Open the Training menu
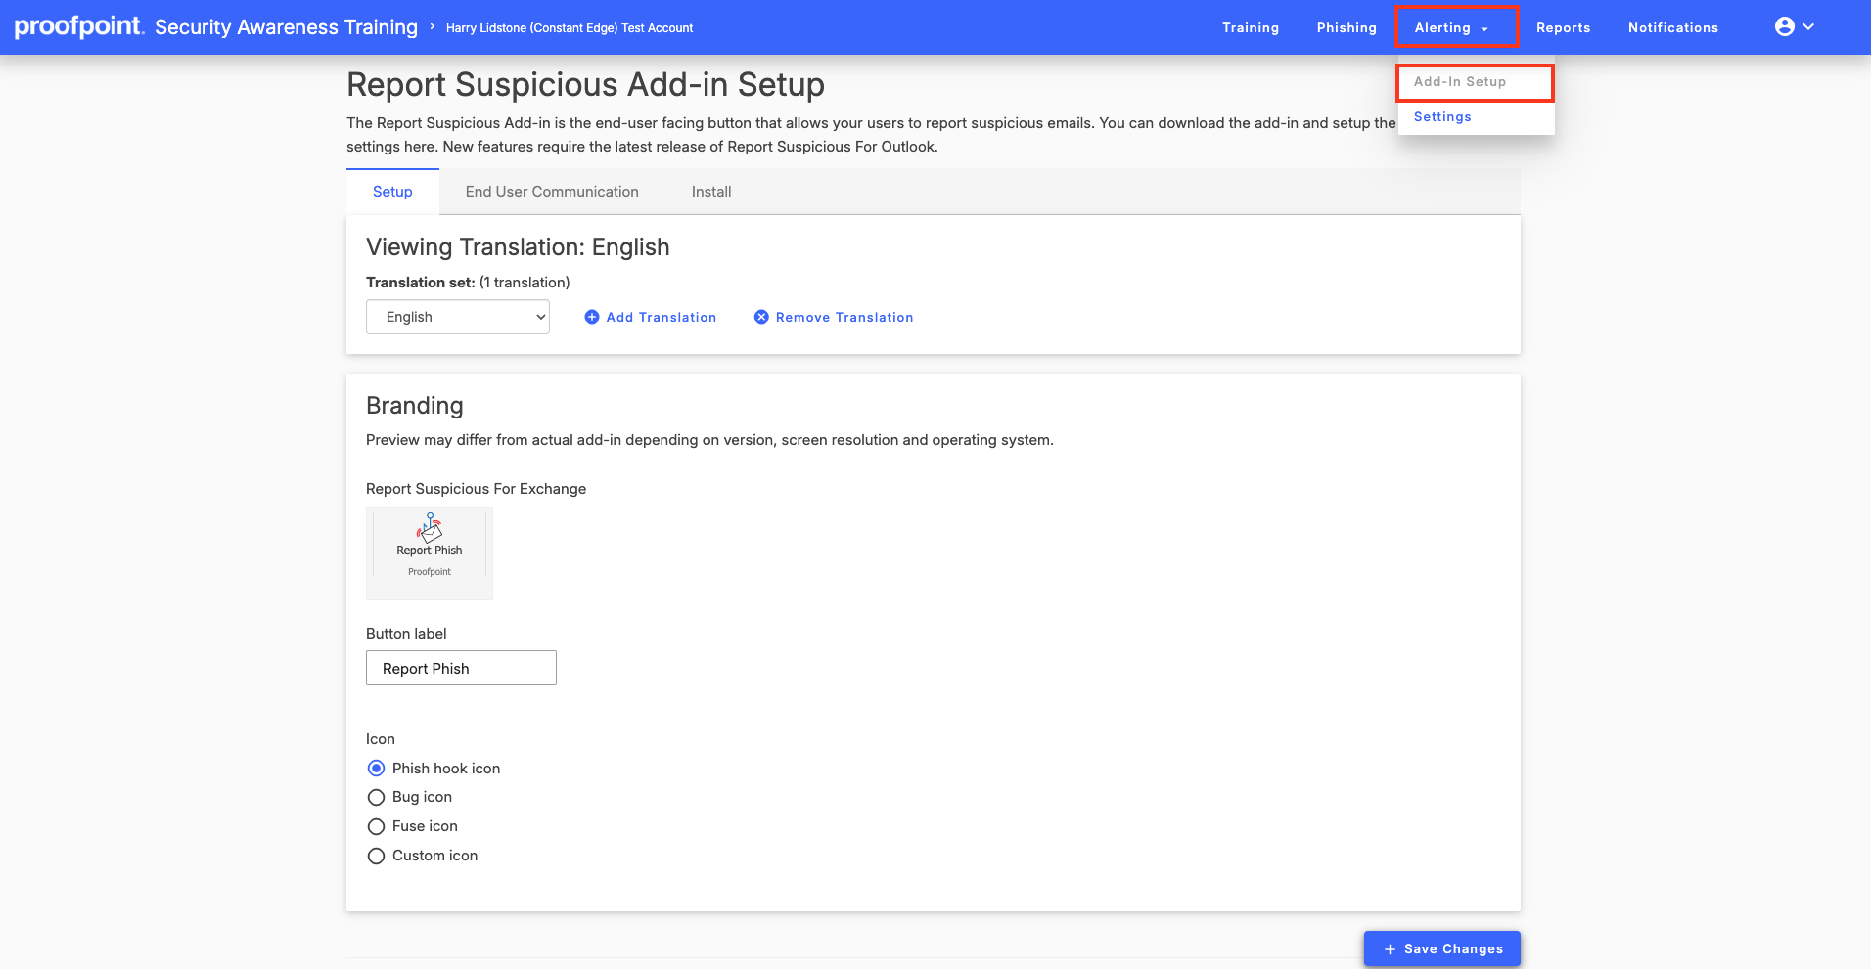Screen dimensions: 1871x969 coord(1251,27)
